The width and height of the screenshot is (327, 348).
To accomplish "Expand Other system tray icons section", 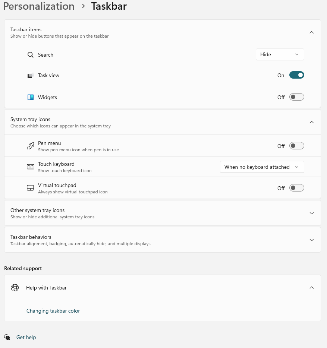I will 163,213.
